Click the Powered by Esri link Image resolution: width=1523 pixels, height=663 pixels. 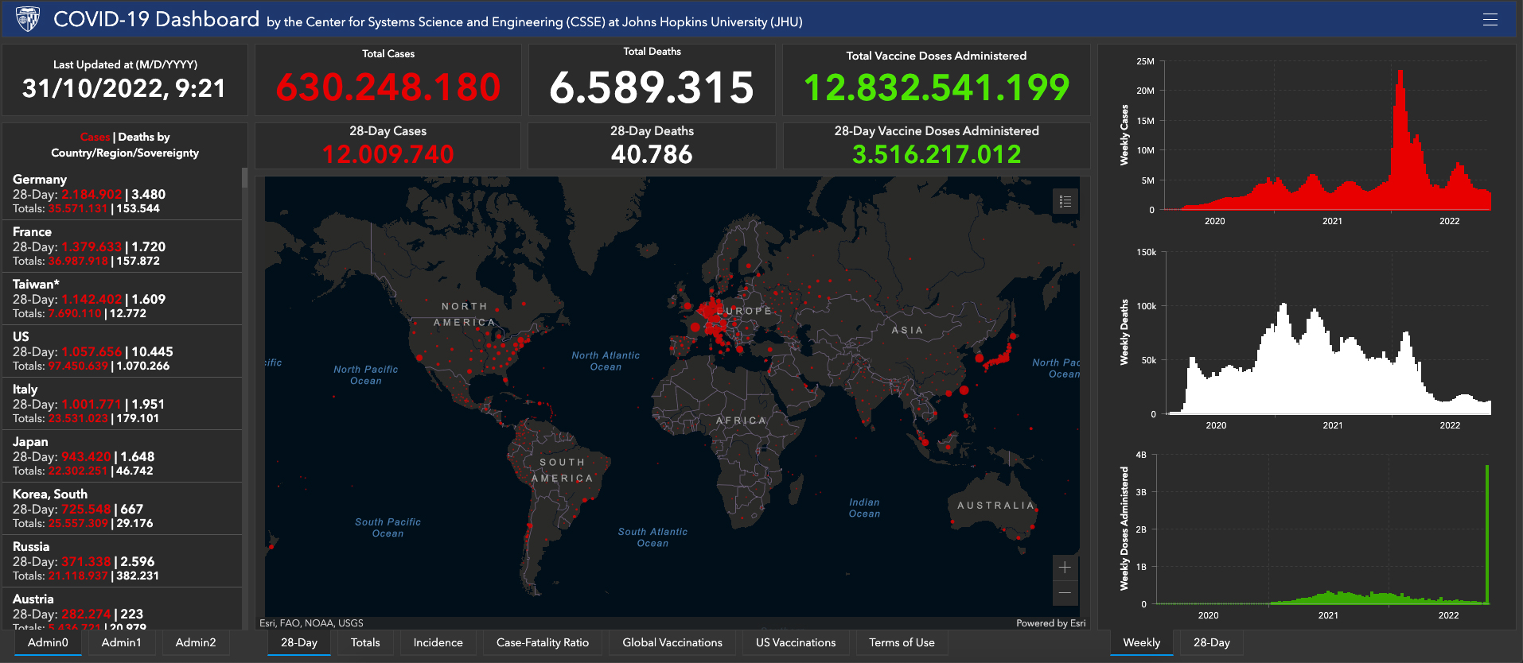click(1051, 623)
